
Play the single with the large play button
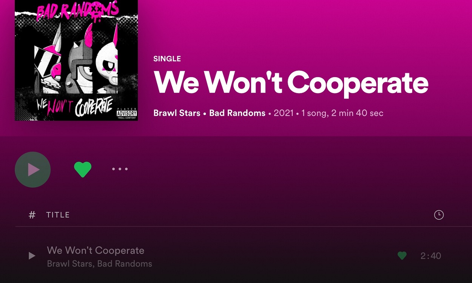pos(33,169)
